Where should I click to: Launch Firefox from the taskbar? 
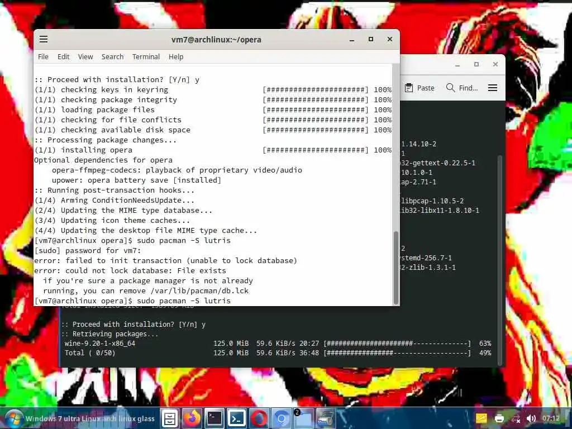click(x=192, y=418)
